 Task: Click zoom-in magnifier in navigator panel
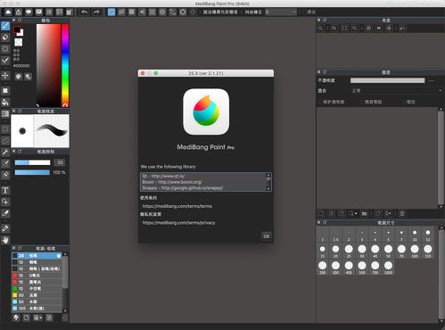(x=334, y=29)
